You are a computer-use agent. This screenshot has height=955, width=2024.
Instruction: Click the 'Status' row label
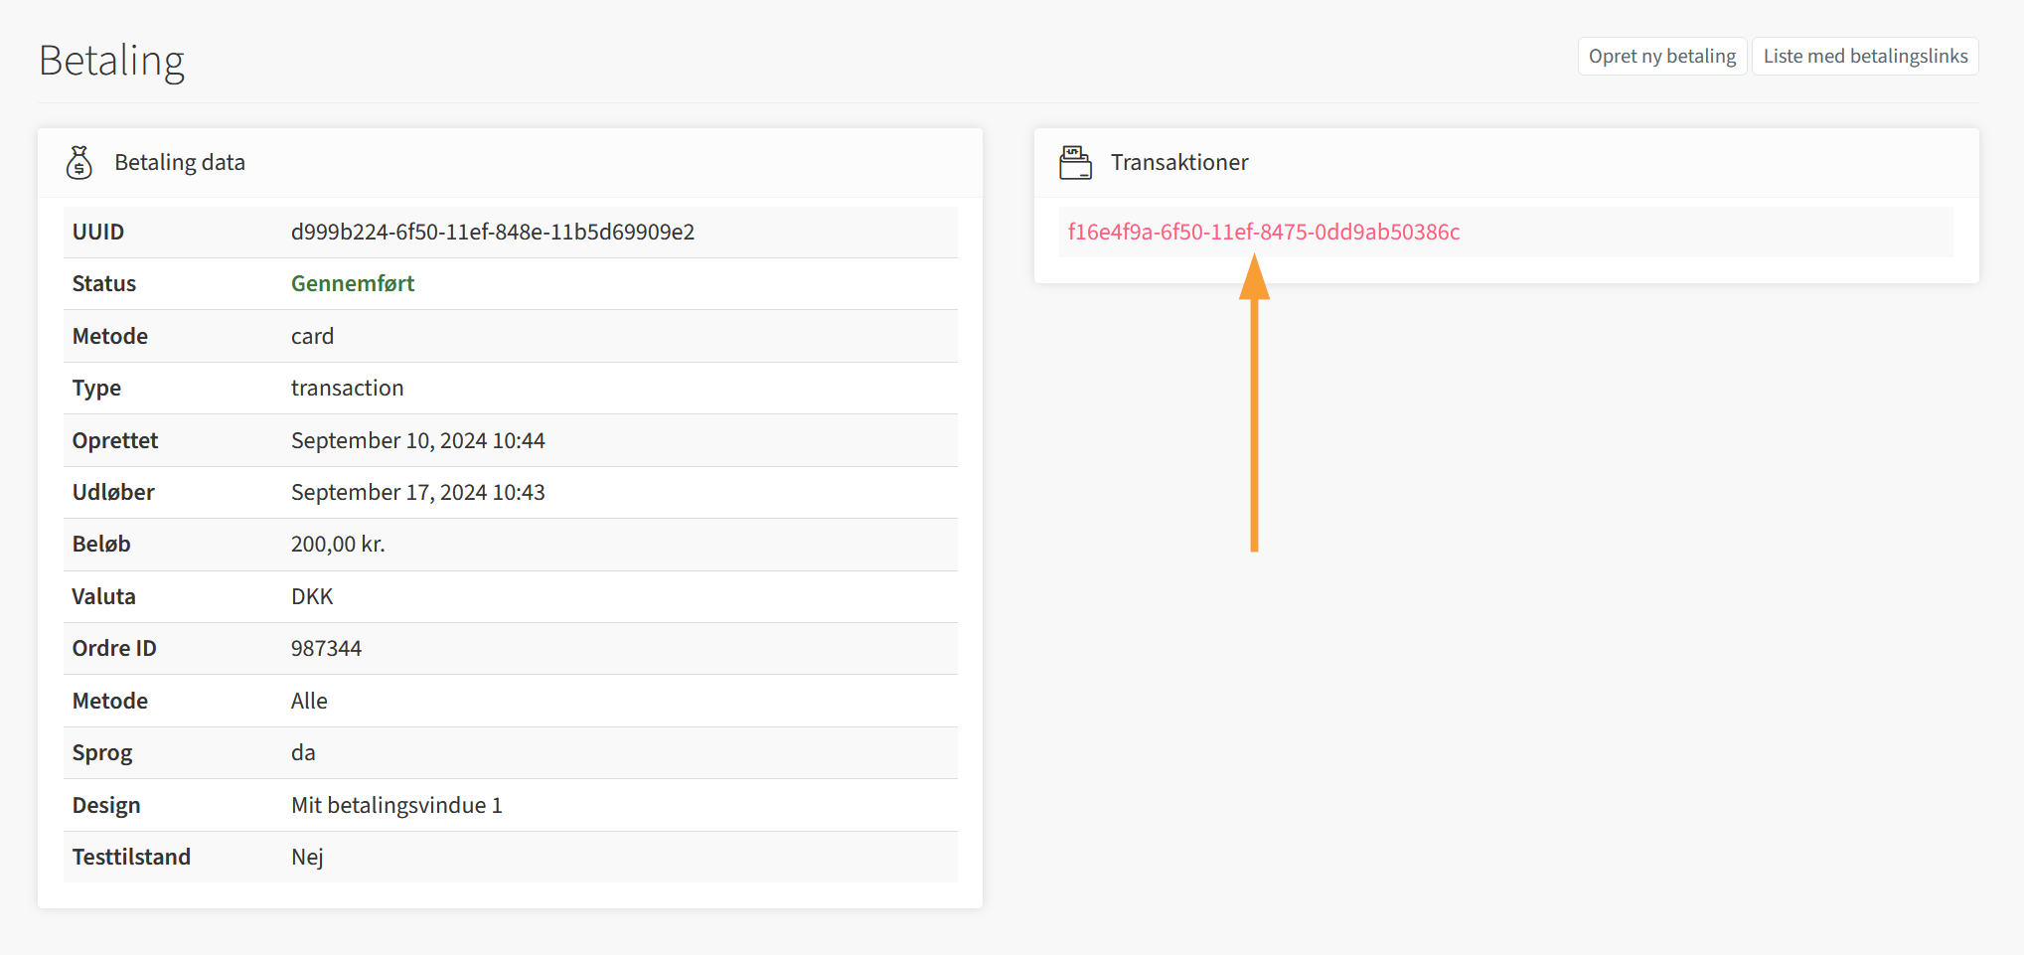tap(104, 283)
